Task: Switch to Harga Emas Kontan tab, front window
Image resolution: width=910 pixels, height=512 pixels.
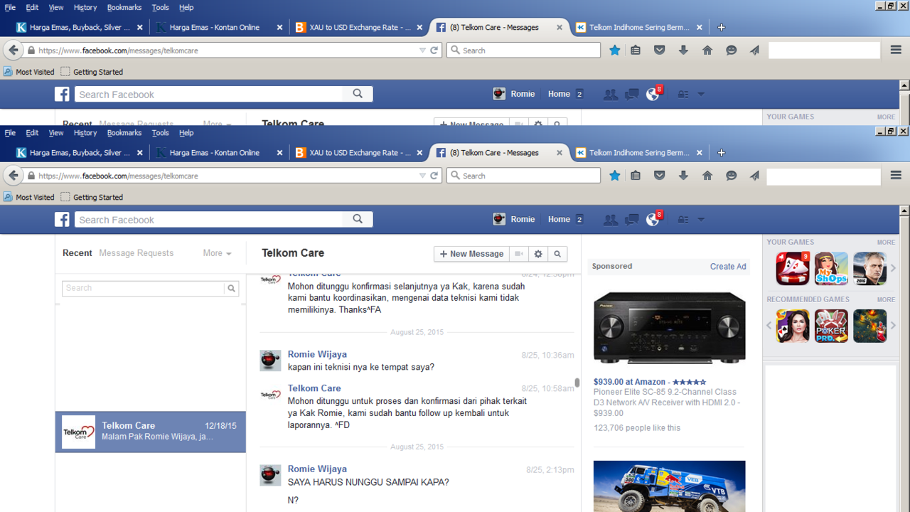Action: [x=214, y=153]
